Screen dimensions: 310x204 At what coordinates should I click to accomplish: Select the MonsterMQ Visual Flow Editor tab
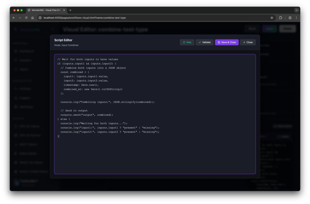coord(45,10)
